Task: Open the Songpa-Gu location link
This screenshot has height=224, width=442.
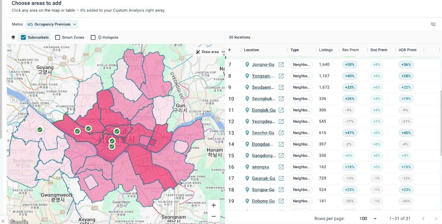Action: pyautogui.click(x=263, y=189)
